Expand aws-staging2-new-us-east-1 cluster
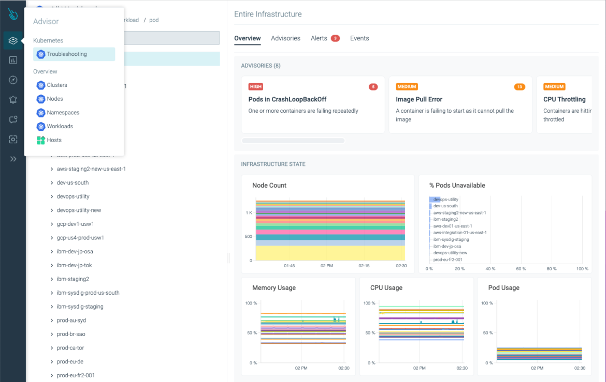This screenshot has height=382, width=606. [52, 169]
